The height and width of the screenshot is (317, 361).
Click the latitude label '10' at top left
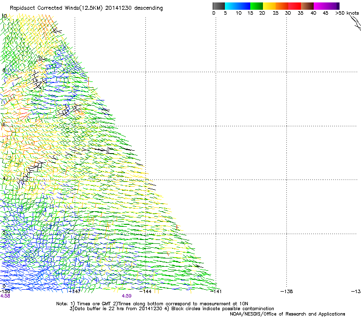click(4, 16)
